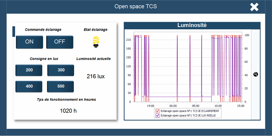The height and width of the screenshot is (136, 272).
Task: Select the 216 lux current value
Action: point(96,76)
